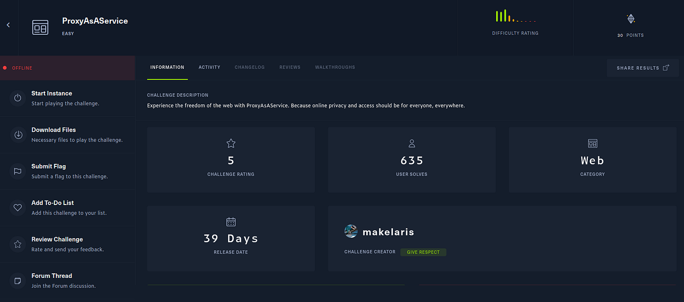Open the REVIEWS tab
This screenshot has width=684, height=302.
[x=290, y=67]
